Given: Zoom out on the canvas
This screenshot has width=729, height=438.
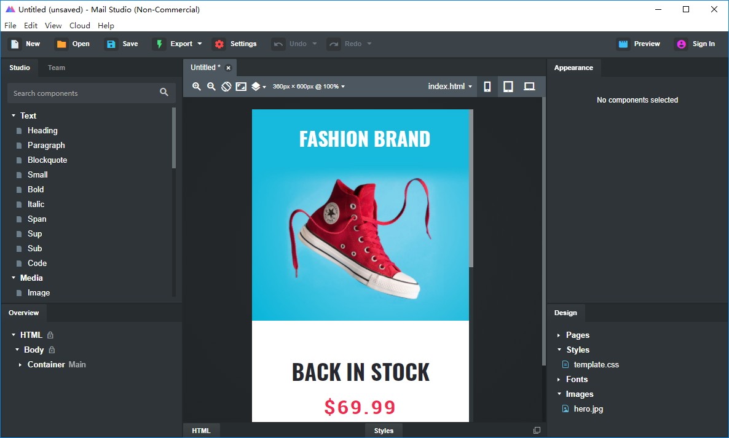Looking at the screenshot, I should pyautogui.click(x=211, y=87).
